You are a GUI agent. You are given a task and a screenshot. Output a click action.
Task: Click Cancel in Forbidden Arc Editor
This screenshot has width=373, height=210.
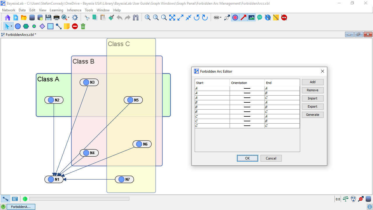coord(271,158)
